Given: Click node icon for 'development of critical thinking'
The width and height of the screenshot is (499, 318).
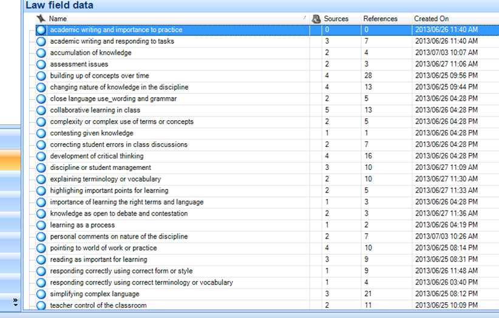Looking at the screenshot, I should [41, 157].
